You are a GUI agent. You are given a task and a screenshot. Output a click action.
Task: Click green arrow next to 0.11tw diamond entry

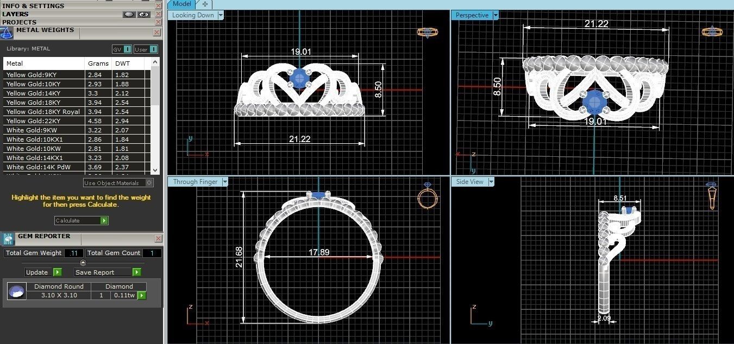(x=142, y=296)
